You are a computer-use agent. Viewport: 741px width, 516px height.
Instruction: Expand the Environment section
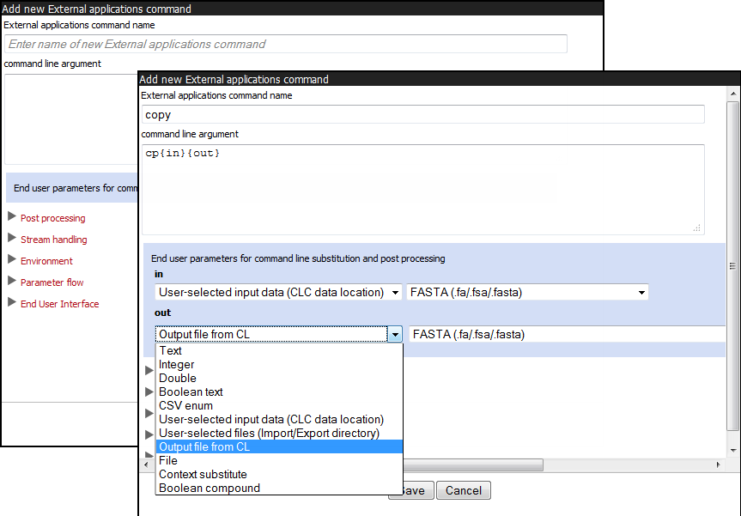tap(46, 261)
